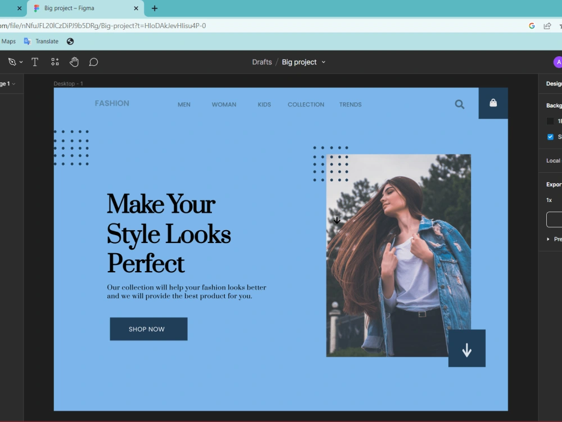Open the 1x export scale field
This screenshot has height=422, width=562.
(549, 200)
